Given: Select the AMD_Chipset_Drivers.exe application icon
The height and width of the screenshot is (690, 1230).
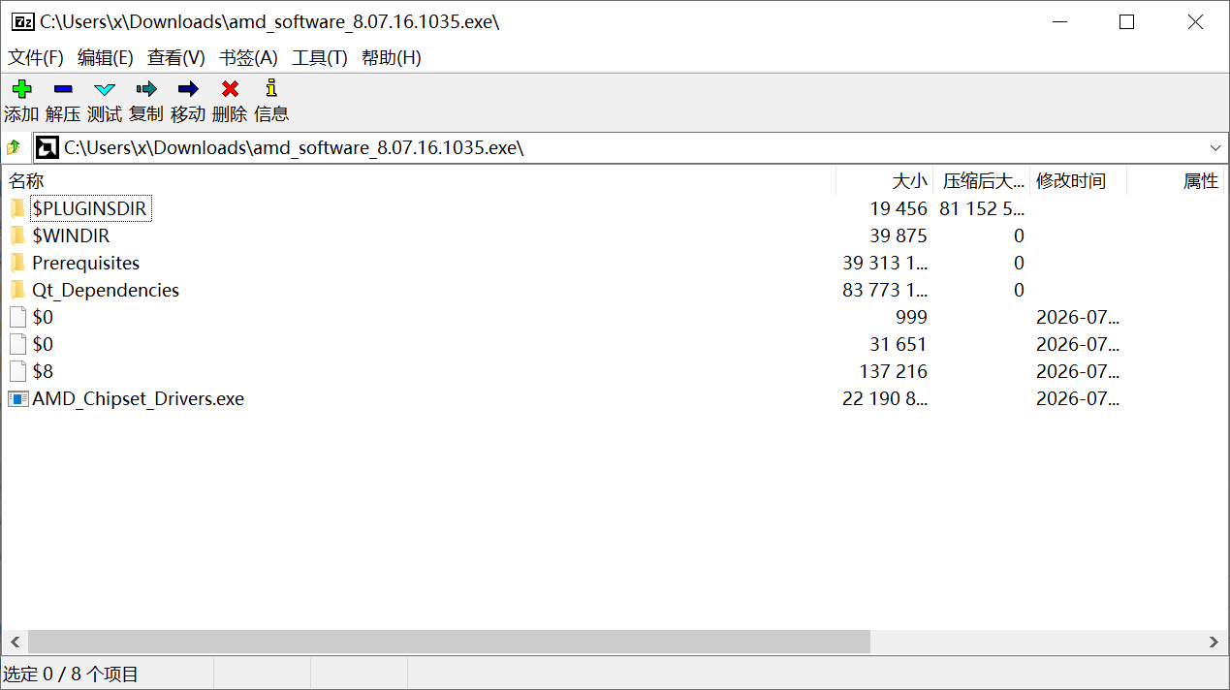Looking at the screenshot, I should [x=17, y=398].
